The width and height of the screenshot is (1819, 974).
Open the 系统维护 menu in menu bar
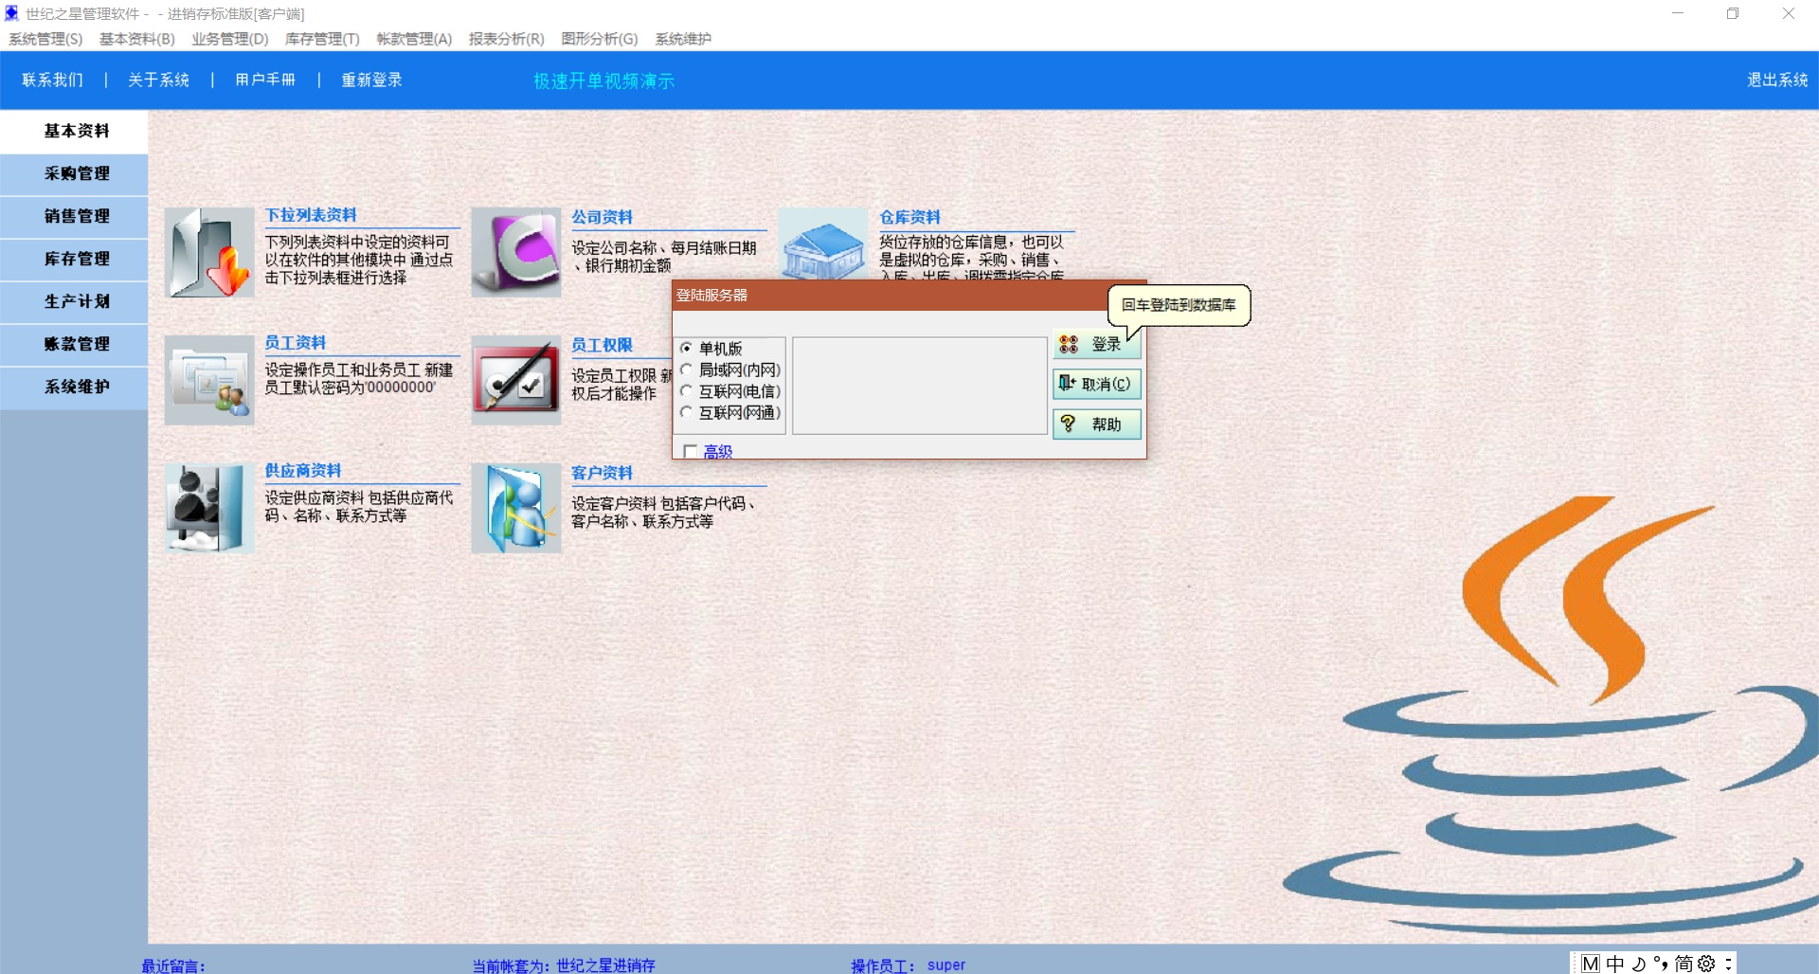[683, 39]
